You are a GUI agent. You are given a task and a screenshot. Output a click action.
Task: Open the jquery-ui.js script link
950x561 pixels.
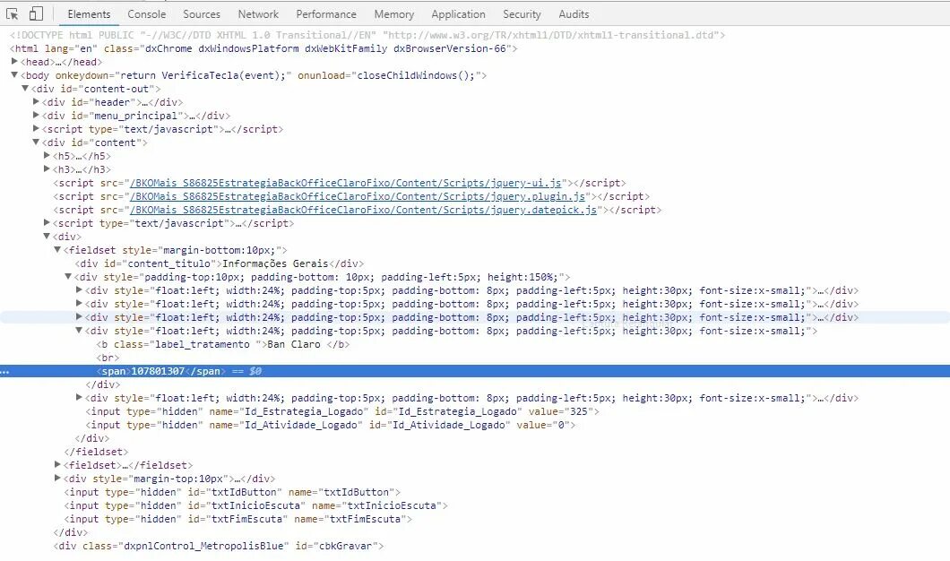(x=345, y=183)
